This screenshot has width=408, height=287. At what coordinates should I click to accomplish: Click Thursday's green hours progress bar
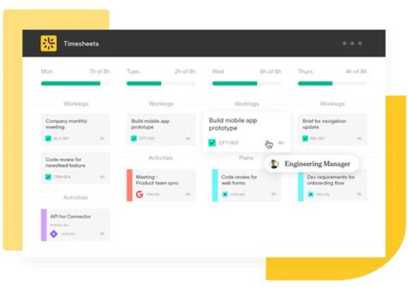[315, 83]
